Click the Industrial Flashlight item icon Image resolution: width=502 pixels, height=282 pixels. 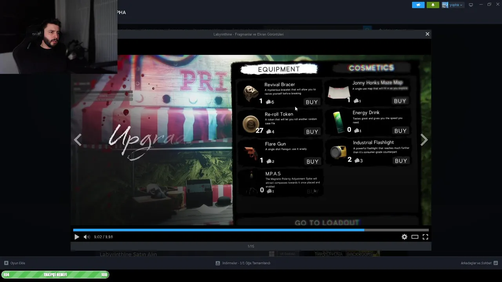[338, 152]
